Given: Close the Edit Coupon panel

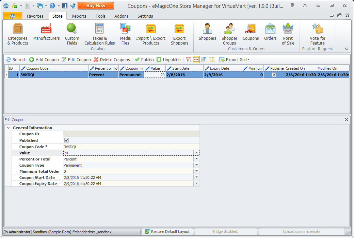Looking at the screenshot, I should 347,120.
